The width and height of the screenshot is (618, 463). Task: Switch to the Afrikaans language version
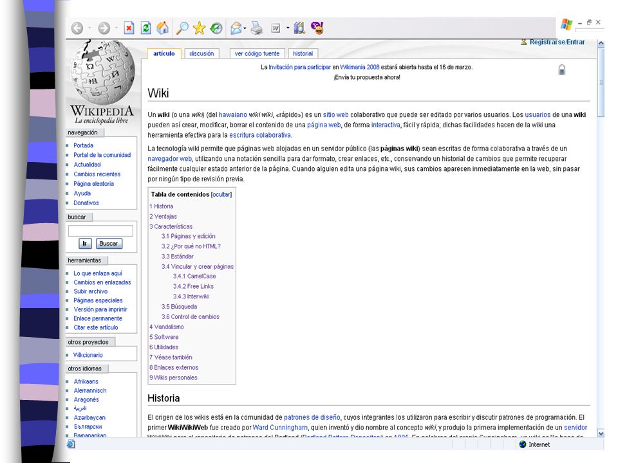(86, 381)
